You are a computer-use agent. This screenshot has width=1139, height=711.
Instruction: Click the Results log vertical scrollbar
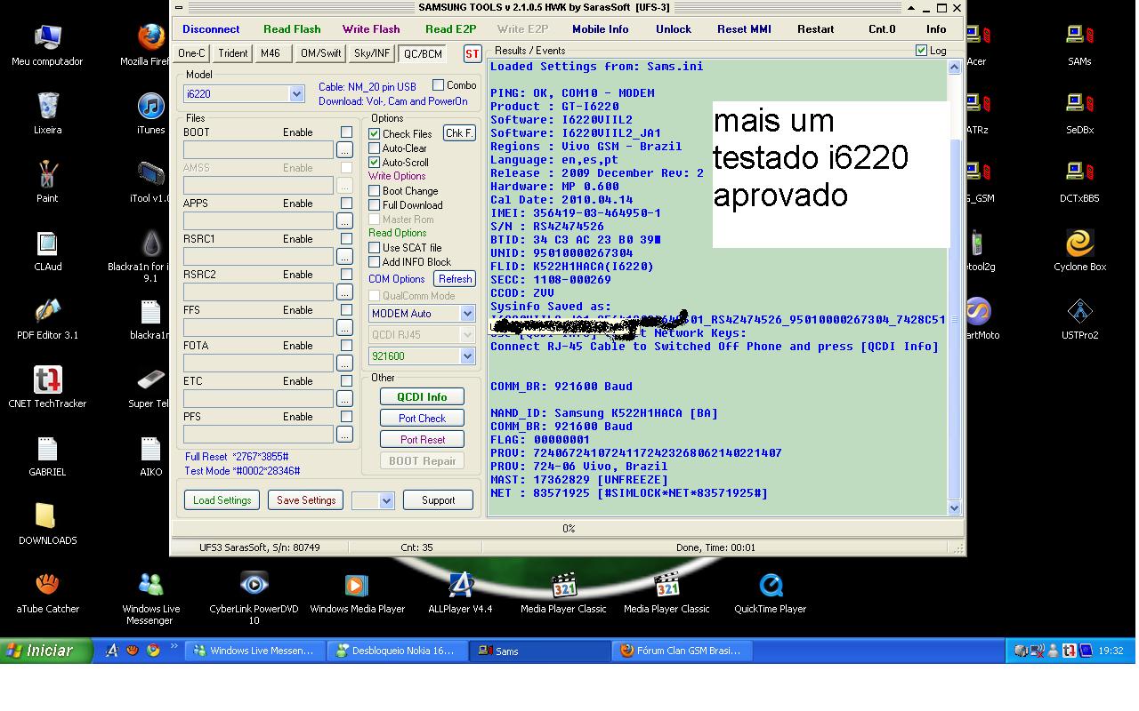pyautogui.click(x=954, y=287)
